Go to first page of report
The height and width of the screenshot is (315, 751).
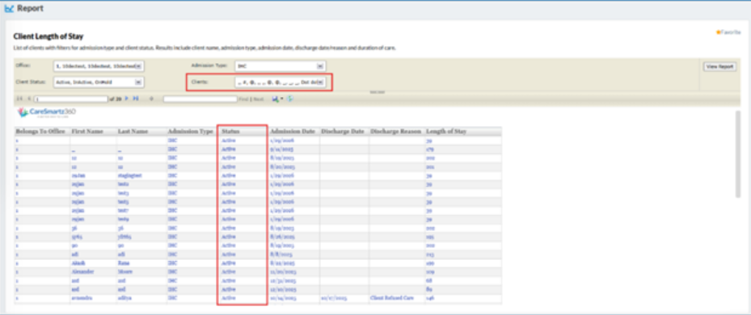[19, 99]
